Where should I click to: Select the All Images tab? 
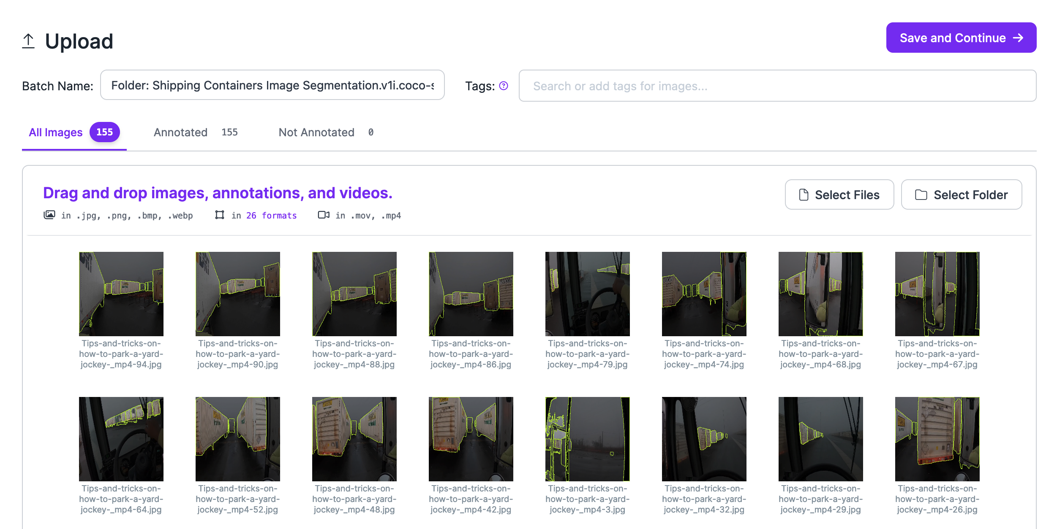click(56, 132)
